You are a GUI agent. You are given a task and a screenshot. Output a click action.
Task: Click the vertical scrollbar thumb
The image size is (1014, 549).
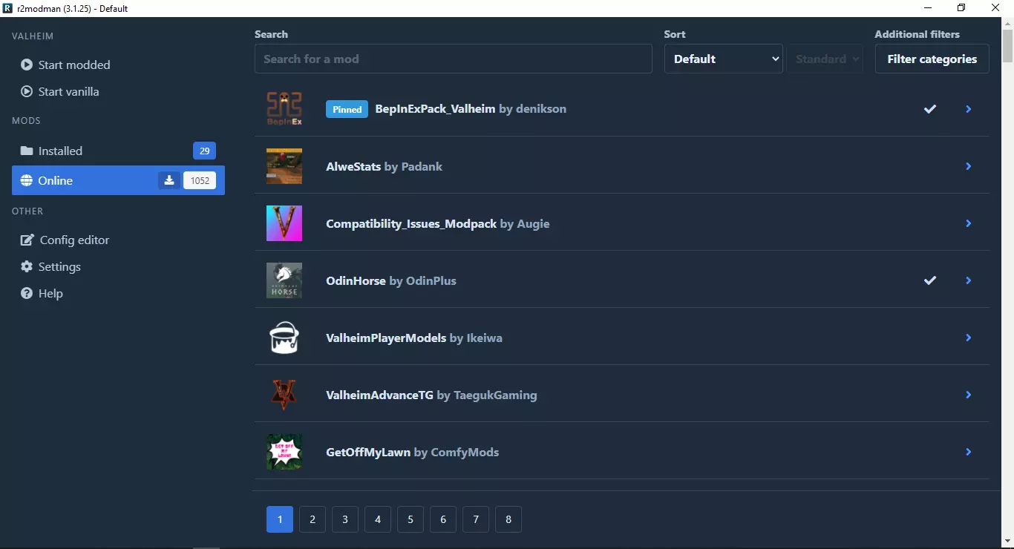tap(1007, 46)
